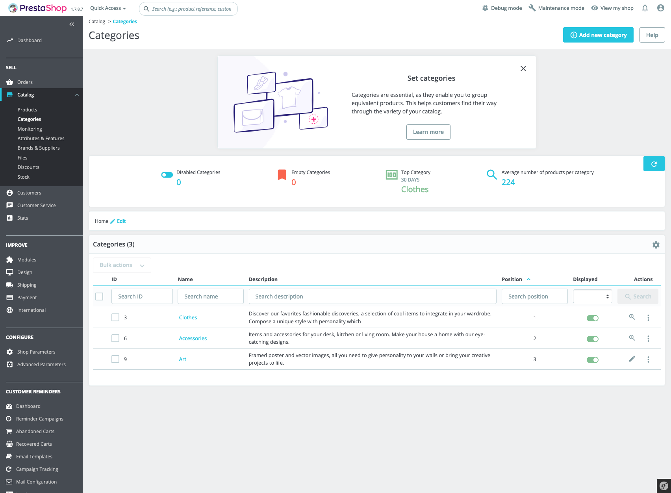View the Accessories category with magnifier icon
The height and width of the screenshot is (493, 671).
(x=632, y=338)
